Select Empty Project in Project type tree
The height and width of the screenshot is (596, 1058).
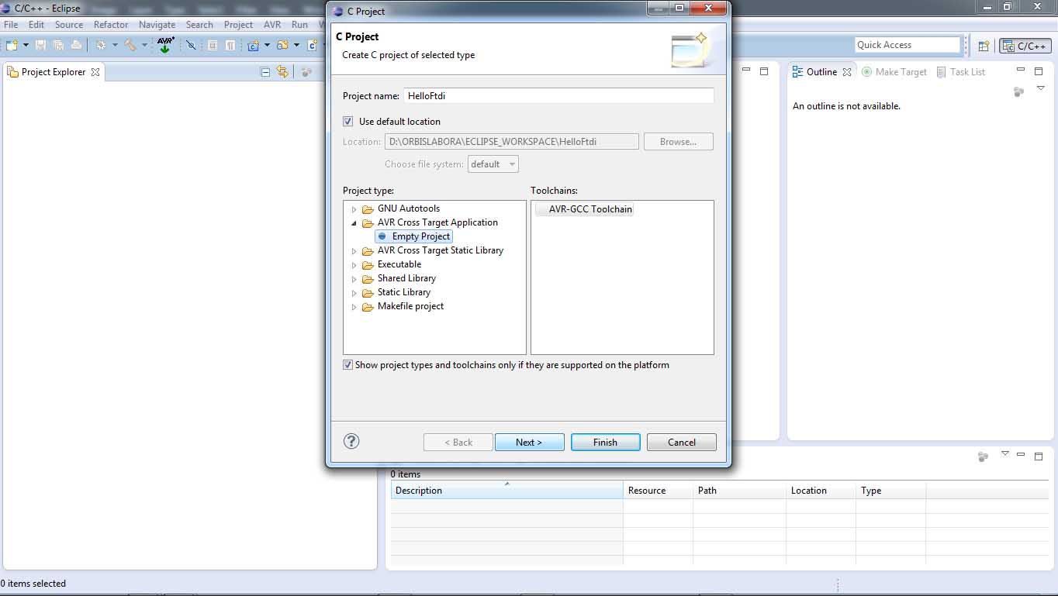click(414, 236)
